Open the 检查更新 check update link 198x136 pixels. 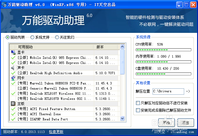(56, 132)
